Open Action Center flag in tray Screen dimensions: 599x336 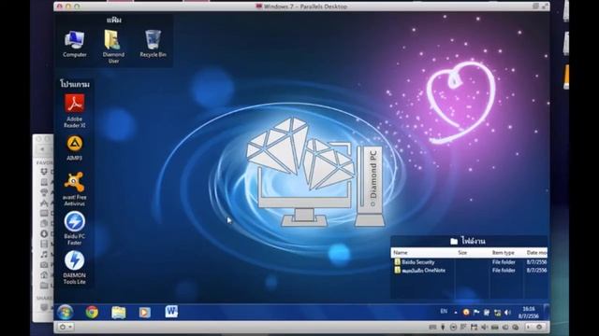[x=476, y=313]
